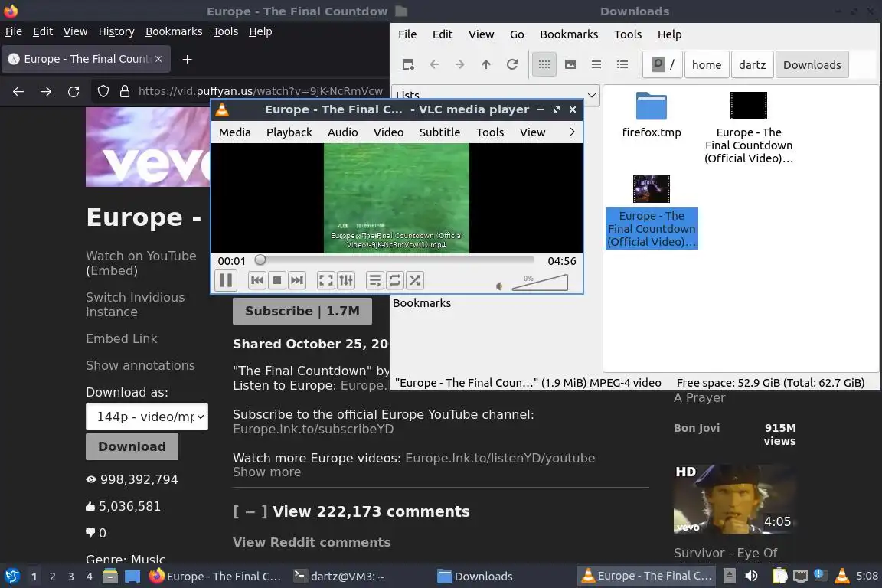Click Show more in the description
The image size is (882, 588).
(x=266, y=472)
